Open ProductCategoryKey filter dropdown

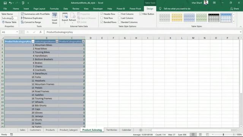pyautogui.click(x=84, y=41)
